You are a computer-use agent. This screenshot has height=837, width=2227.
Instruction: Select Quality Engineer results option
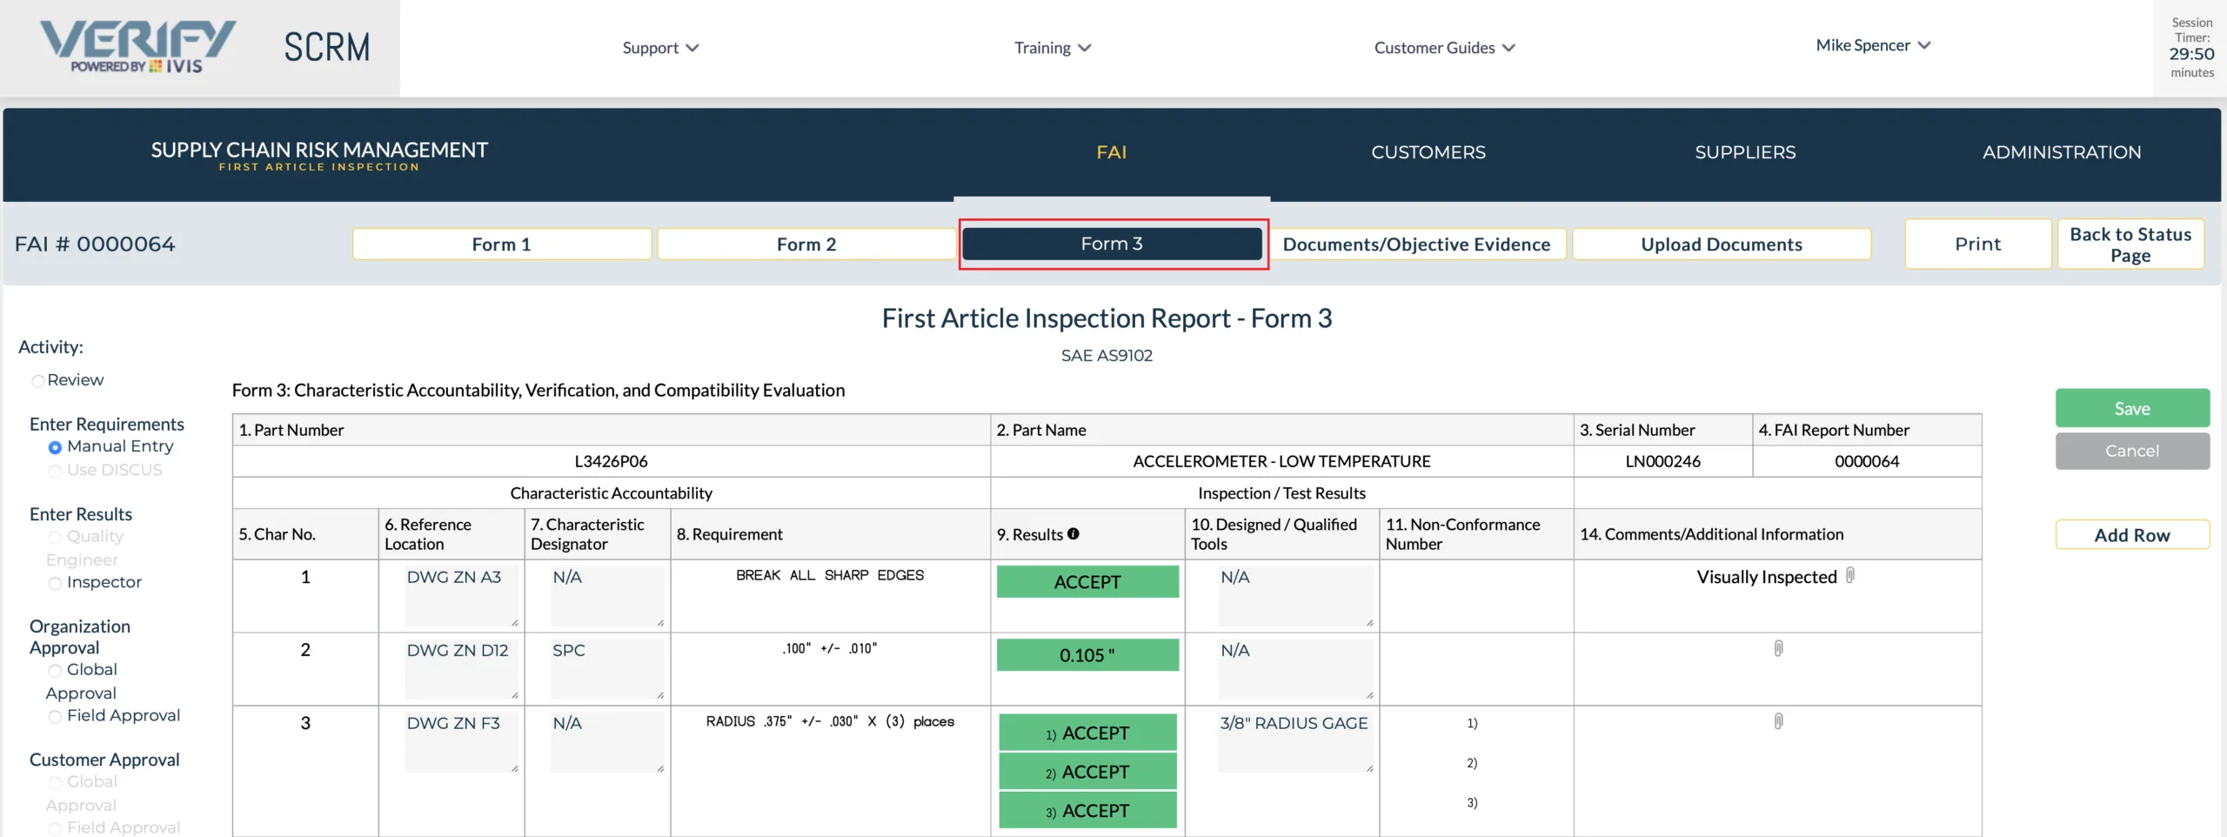[55, 538]
